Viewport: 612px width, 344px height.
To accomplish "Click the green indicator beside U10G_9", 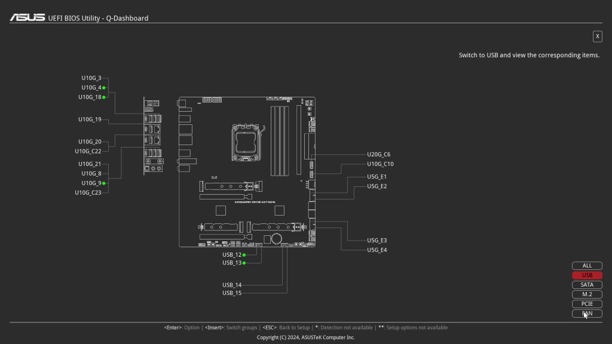I will coord(104,183).
